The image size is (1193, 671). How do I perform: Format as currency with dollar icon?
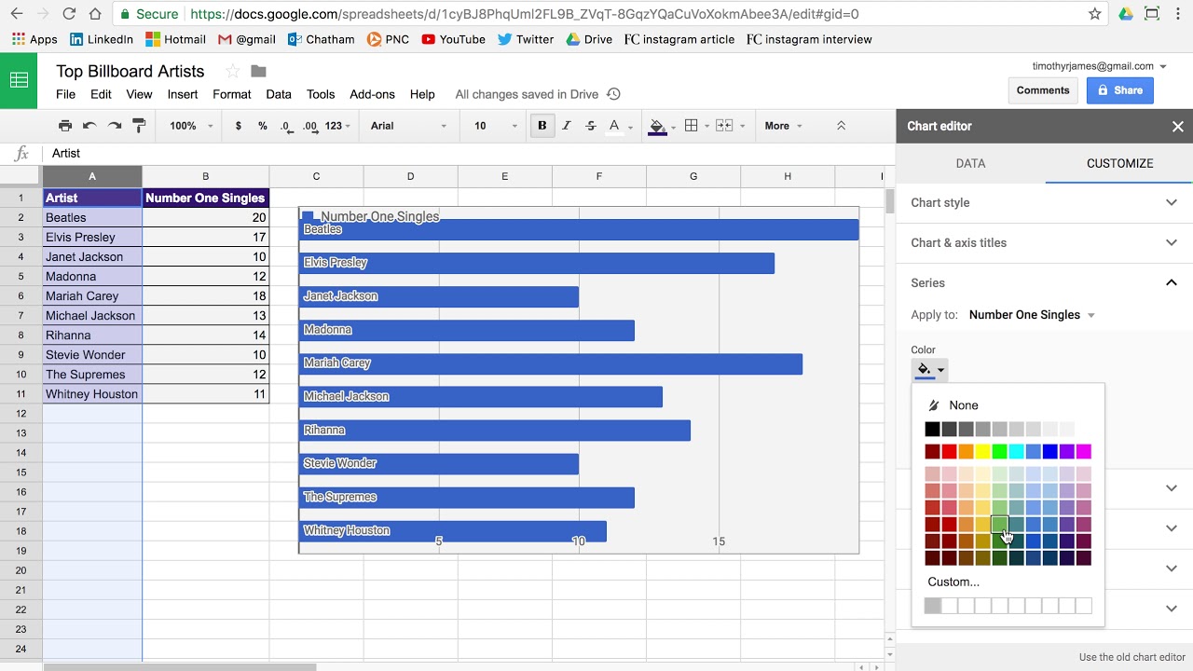click(239, 126)
